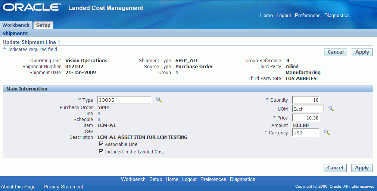Switch to the Setup tab

[x=43, y=25]
